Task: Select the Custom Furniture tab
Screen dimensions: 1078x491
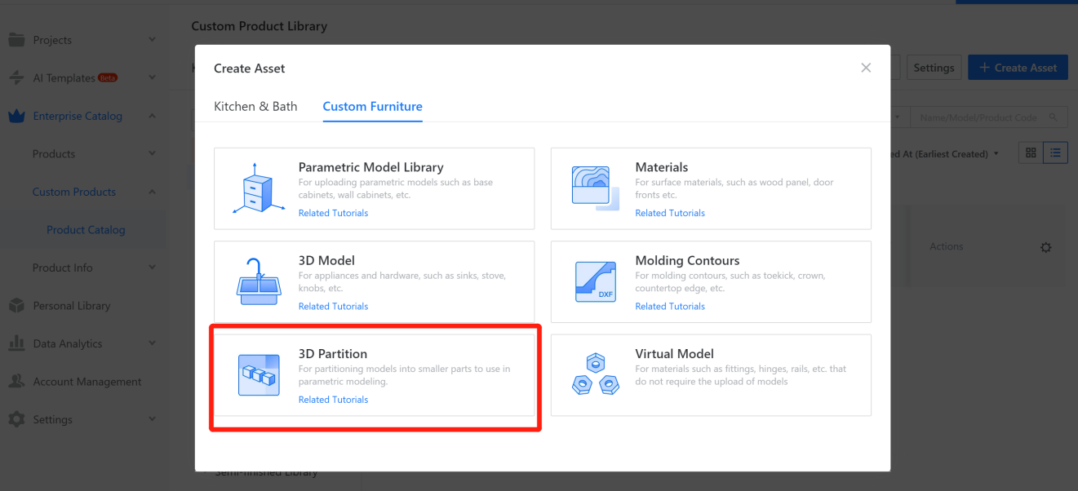Action: click(x=372, y=106)
